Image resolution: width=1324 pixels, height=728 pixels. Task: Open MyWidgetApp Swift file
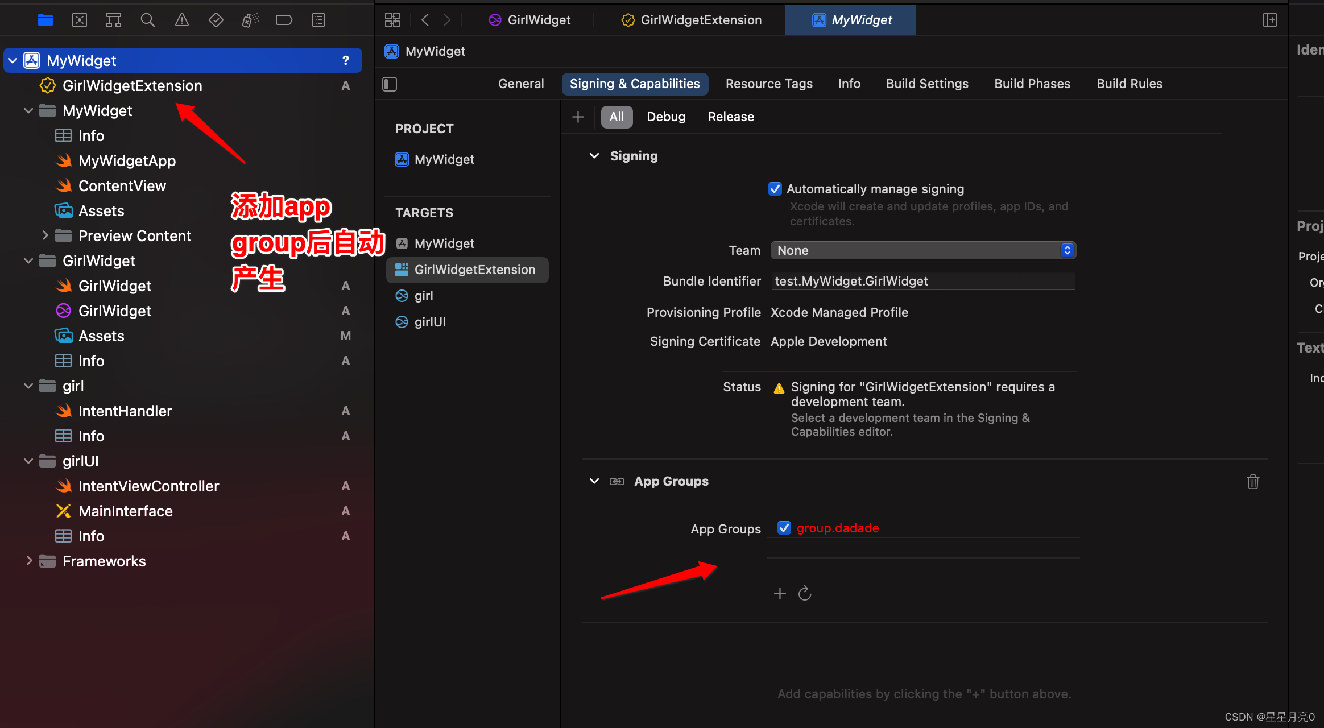coord(127,161)
